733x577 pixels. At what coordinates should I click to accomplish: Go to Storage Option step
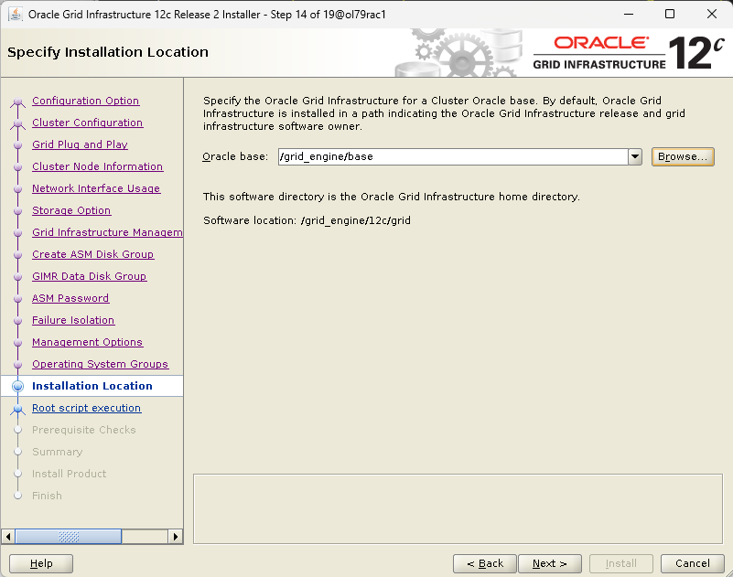pyautogui.click(x=71, y=210)
